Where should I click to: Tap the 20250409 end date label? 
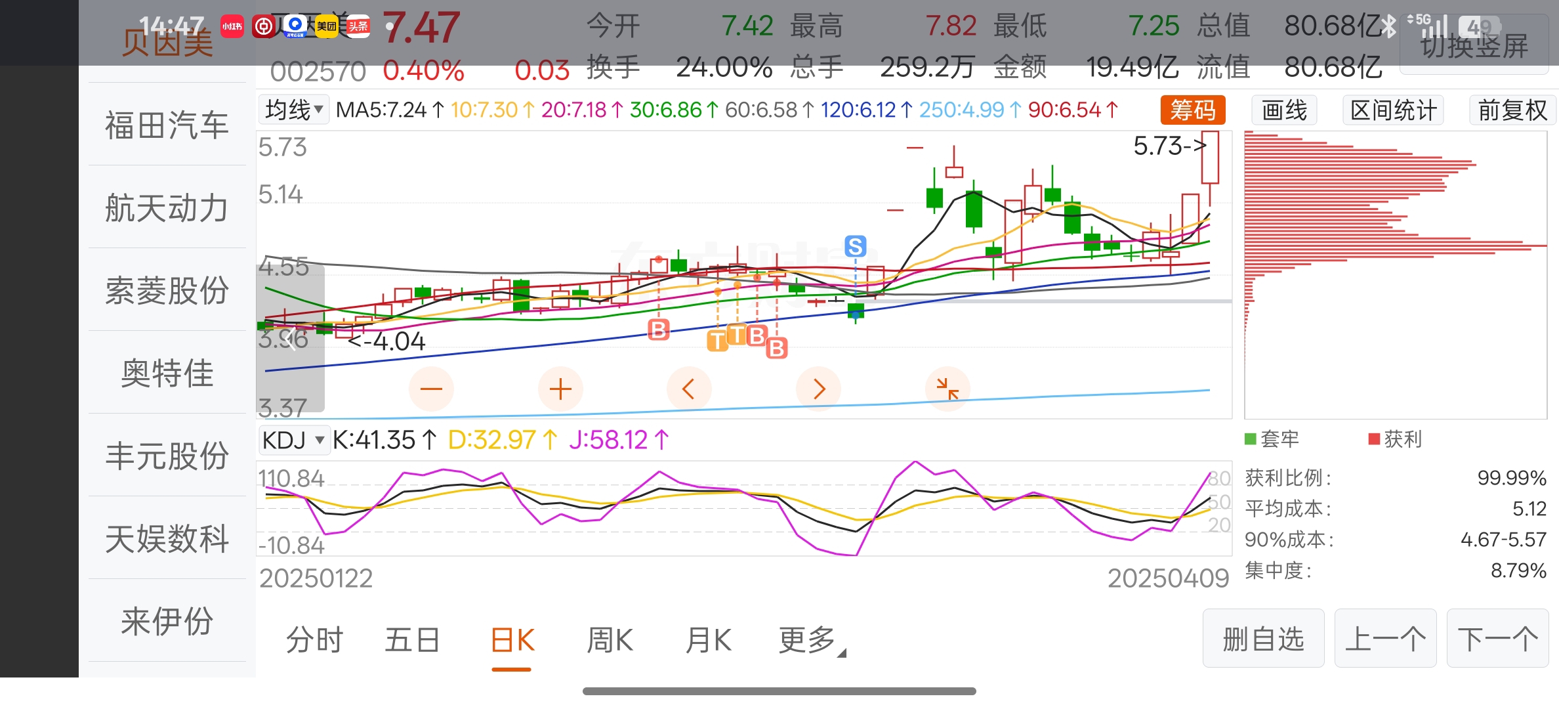[1168, 578]
